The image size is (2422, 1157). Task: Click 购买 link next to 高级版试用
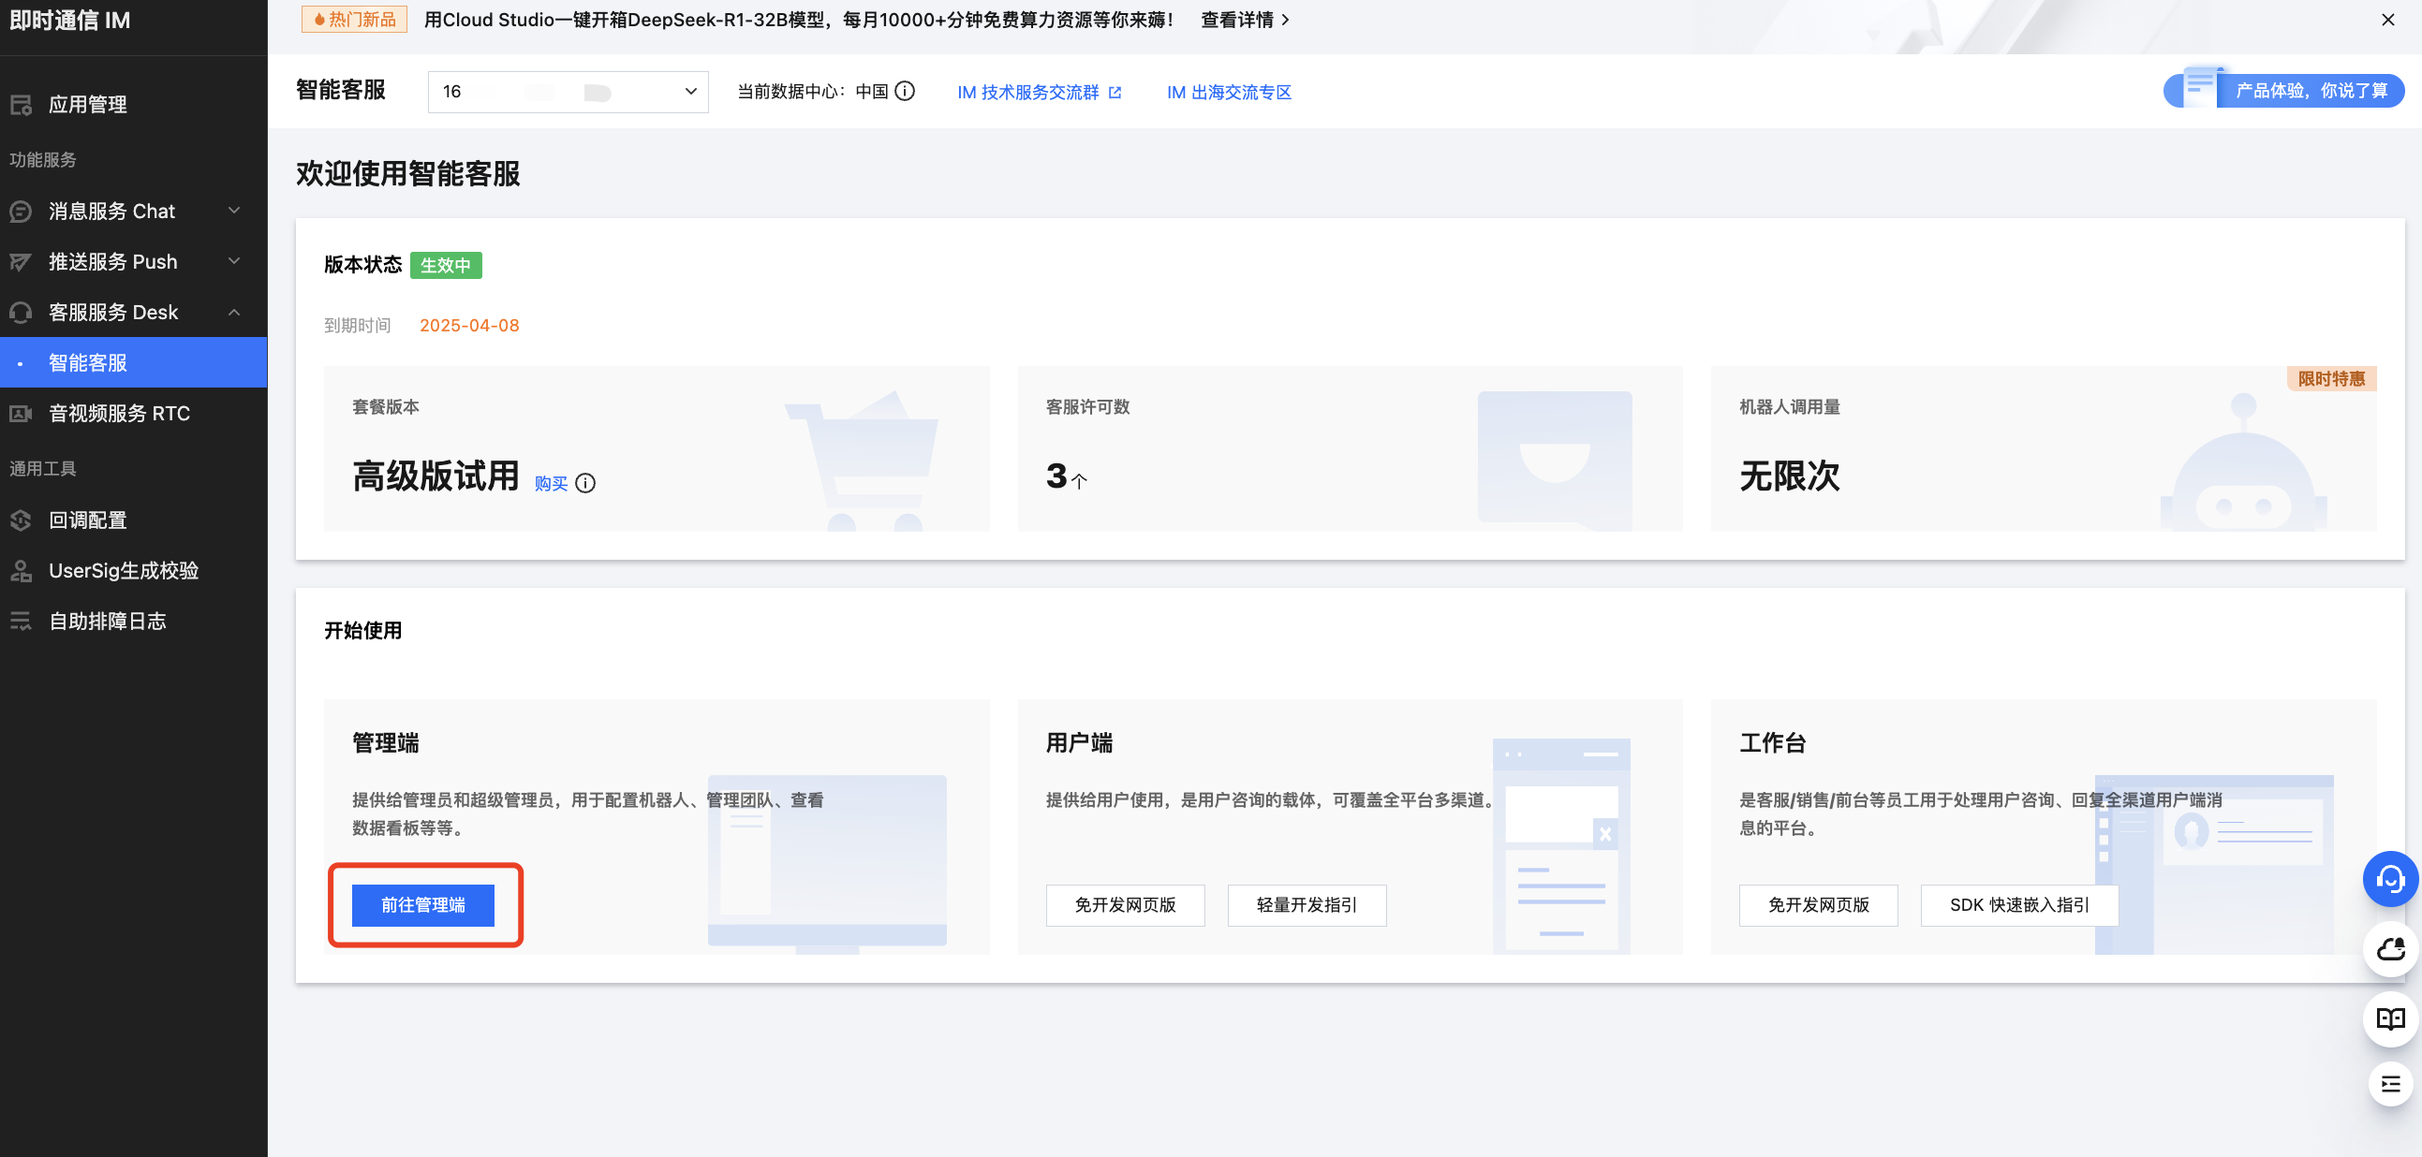click(x=550, y=483)
